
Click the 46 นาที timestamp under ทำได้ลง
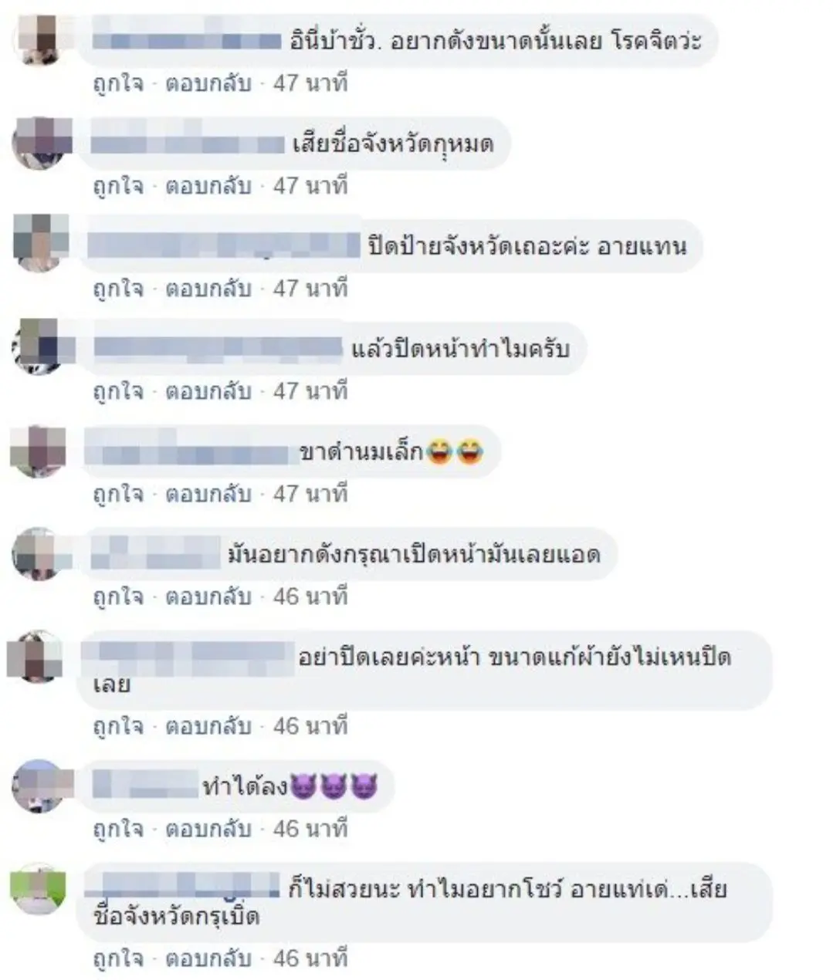[x=310, y=830]
